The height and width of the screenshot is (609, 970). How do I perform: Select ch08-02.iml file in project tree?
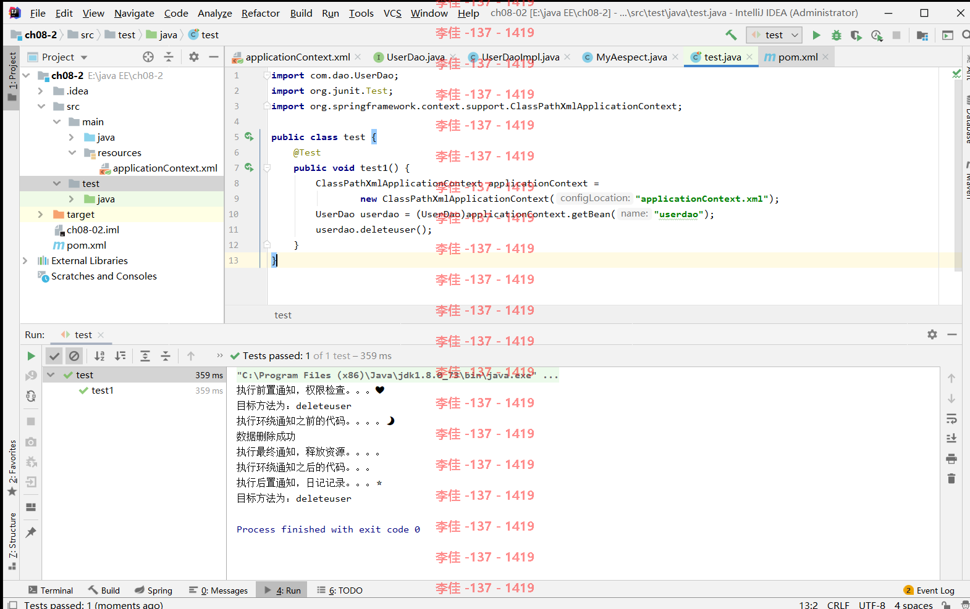click(93, 230)
